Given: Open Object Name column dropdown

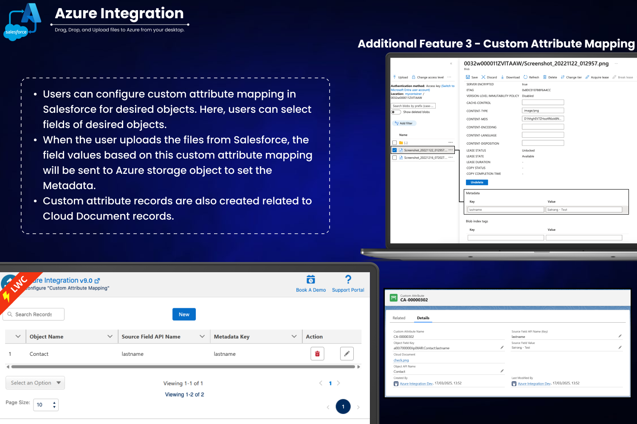Looking at the screenshot, I should 110,336.
